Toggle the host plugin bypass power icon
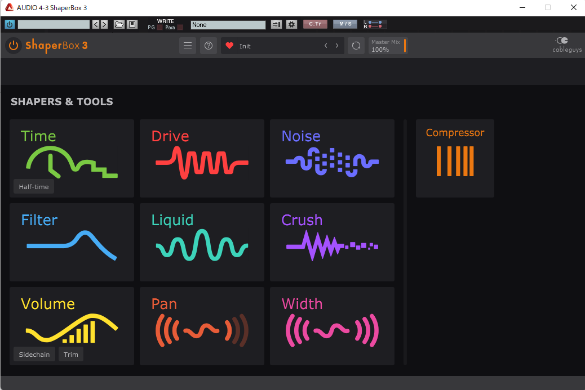The width and height of the screenshot is (585, 390). (x=10, y=25)
